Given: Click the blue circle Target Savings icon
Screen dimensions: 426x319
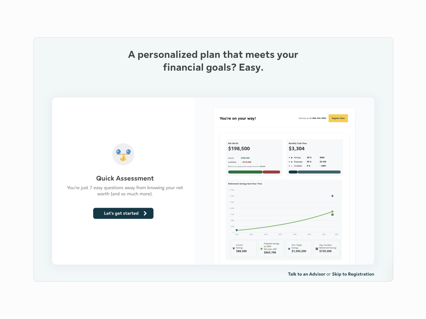Looking at the screenshot, I should point(289,249).
